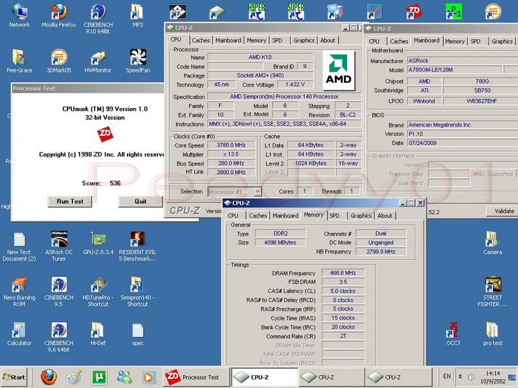Click the Firefox icon in the taskbar quick launch
The height and width of the screenshot is (388, 518).
[49, 377]
